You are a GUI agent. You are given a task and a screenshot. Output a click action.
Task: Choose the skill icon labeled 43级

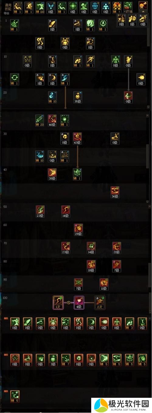click(78, 138)
